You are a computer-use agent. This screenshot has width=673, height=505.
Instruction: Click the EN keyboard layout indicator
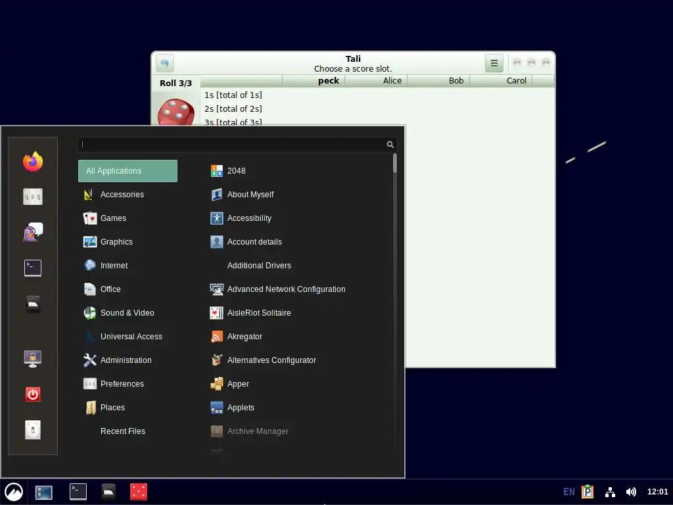[x=569, y=492]
